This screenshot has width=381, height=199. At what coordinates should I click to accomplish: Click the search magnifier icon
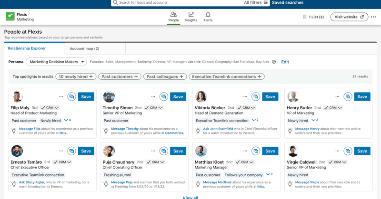[x=115, y=2]
